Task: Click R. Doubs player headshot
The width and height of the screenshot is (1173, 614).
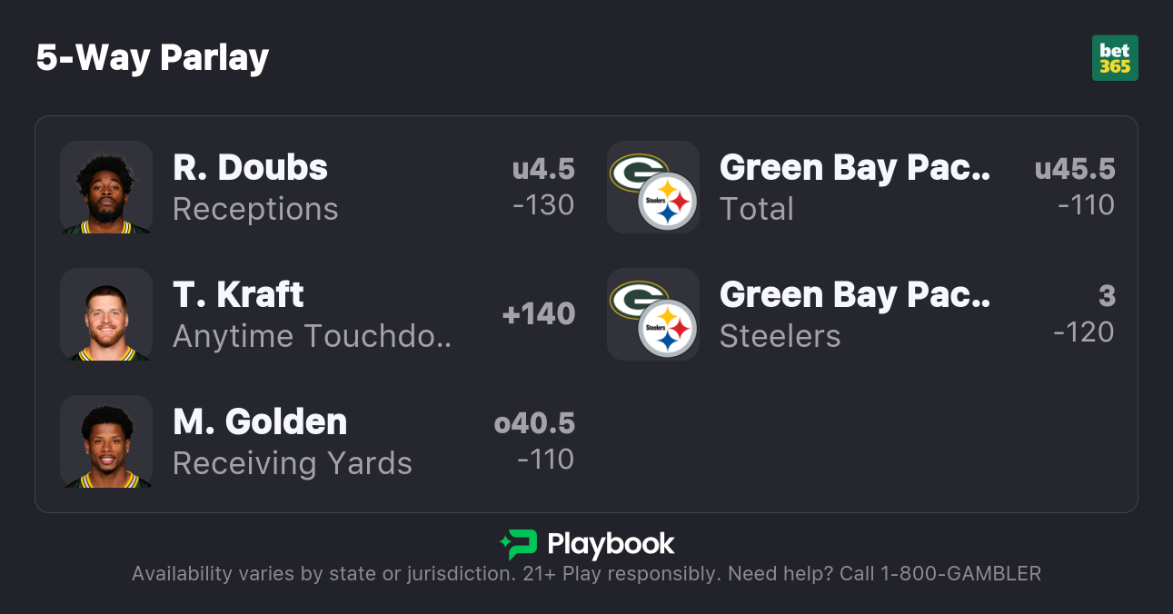Action: pyautogui.click(x=106, y=187)
